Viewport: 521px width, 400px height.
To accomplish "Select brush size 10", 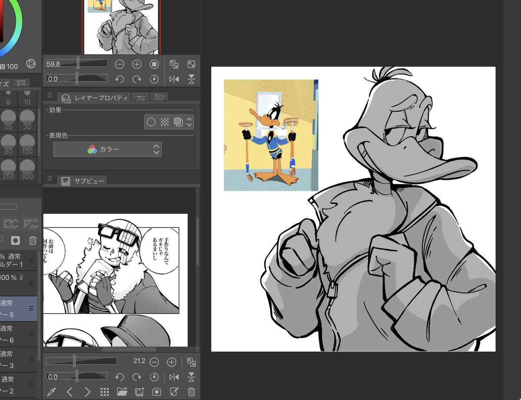I will [27, 99].
